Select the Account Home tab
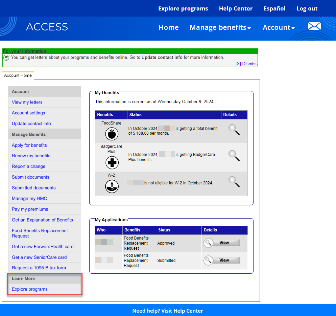 [x=18, y=75]
